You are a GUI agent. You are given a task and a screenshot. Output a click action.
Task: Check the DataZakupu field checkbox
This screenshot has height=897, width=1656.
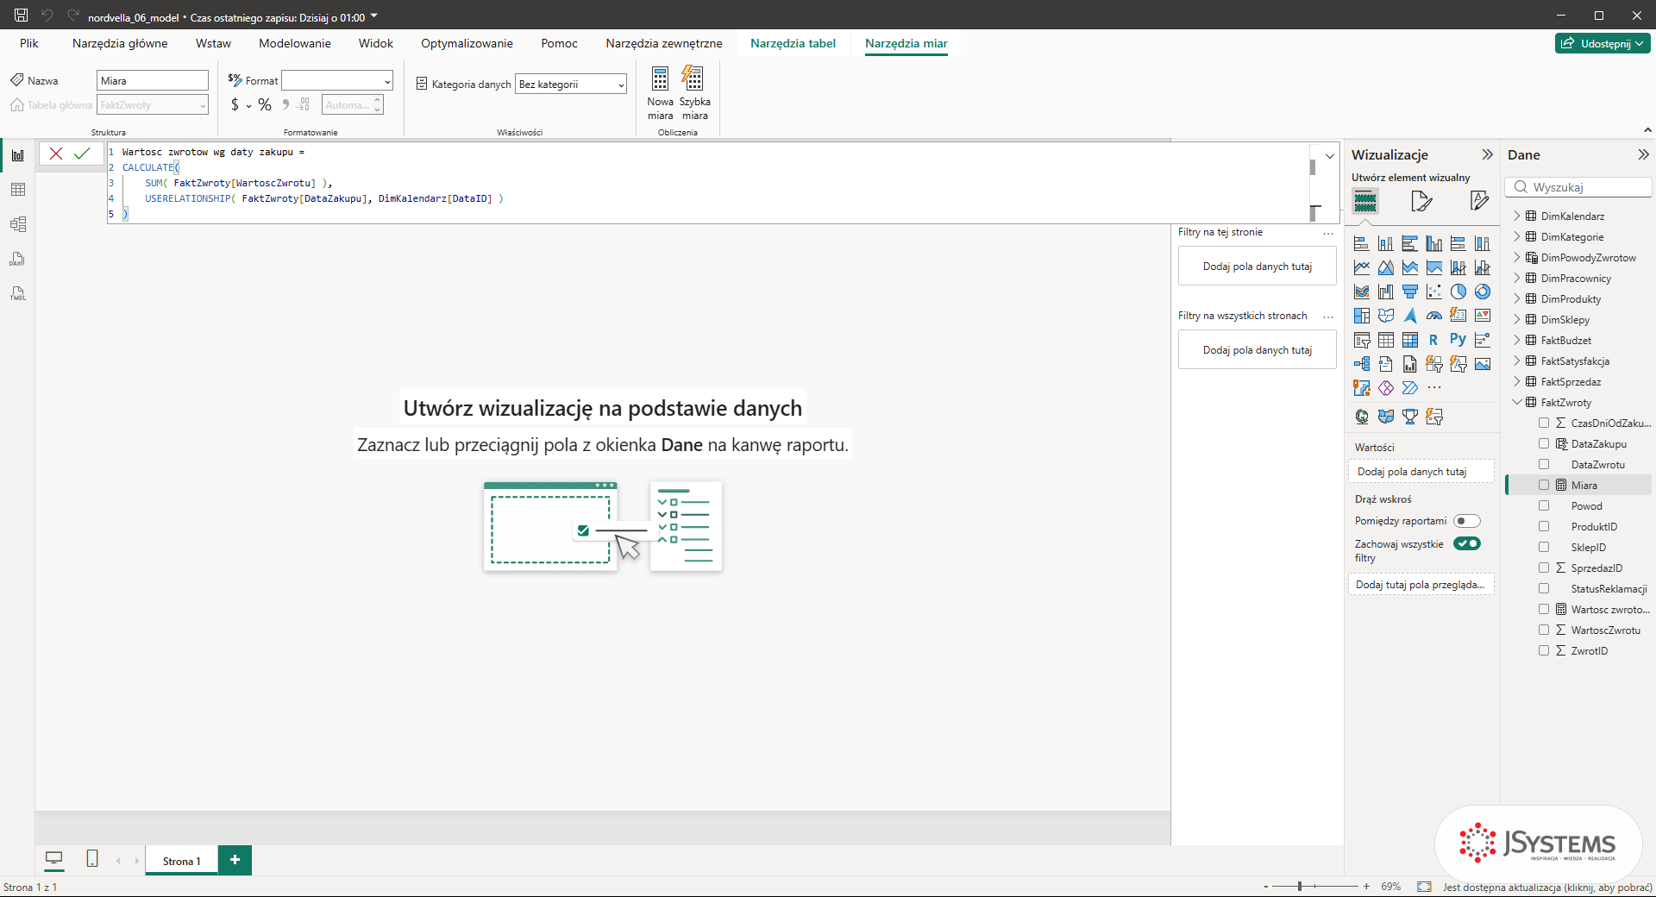click(x=1544, y=443)
